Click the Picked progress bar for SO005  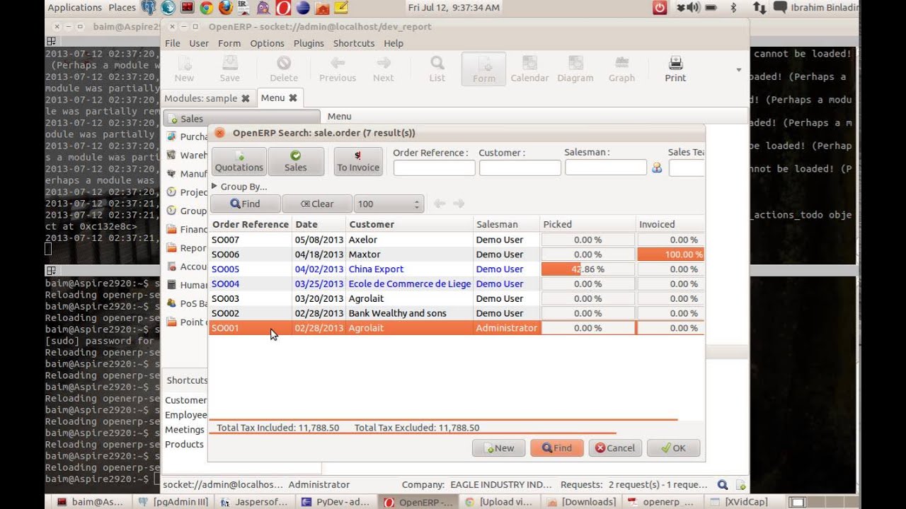(587, 269)
